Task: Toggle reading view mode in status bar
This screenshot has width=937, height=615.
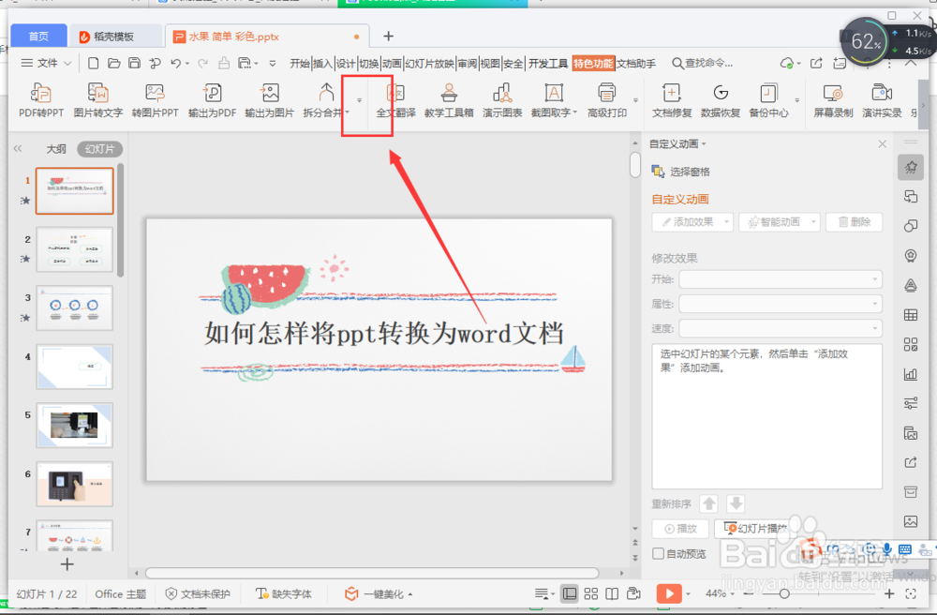Action: [x=612, y=593]
